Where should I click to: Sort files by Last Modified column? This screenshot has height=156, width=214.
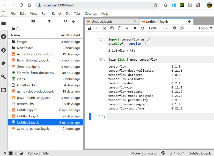coord(70,35)
